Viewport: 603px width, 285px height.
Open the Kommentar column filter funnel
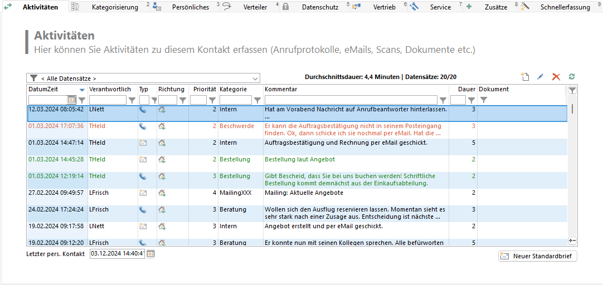coord(443,100)
